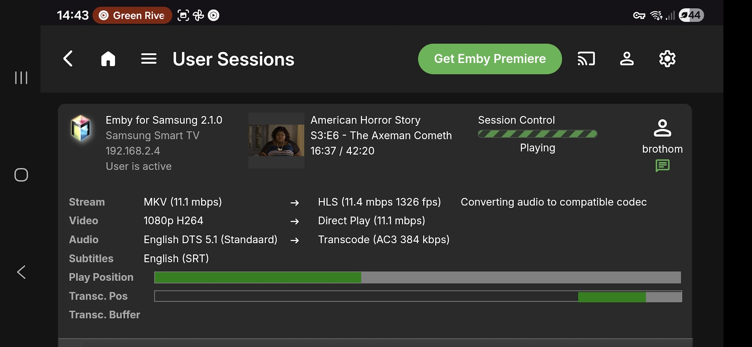Open American Horror Story episode thumbnail

[x=276, y=140]
